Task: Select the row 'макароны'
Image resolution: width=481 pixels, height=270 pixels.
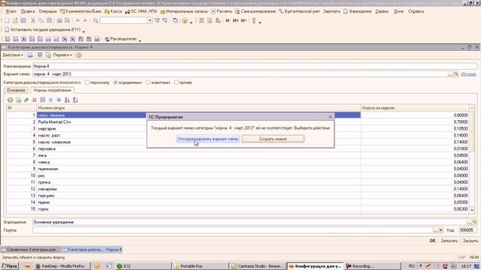Action: [237, 189]
